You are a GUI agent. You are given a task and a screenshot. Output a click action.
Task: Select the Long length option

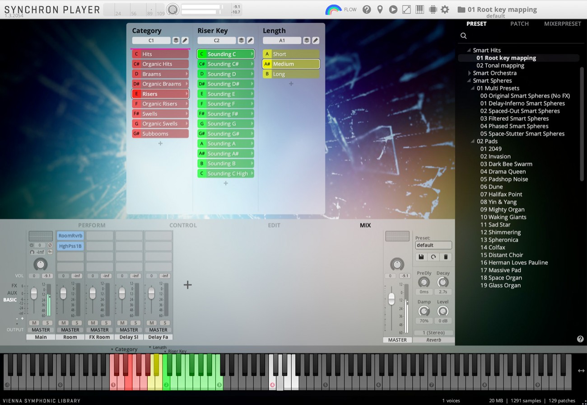(290, 74)
